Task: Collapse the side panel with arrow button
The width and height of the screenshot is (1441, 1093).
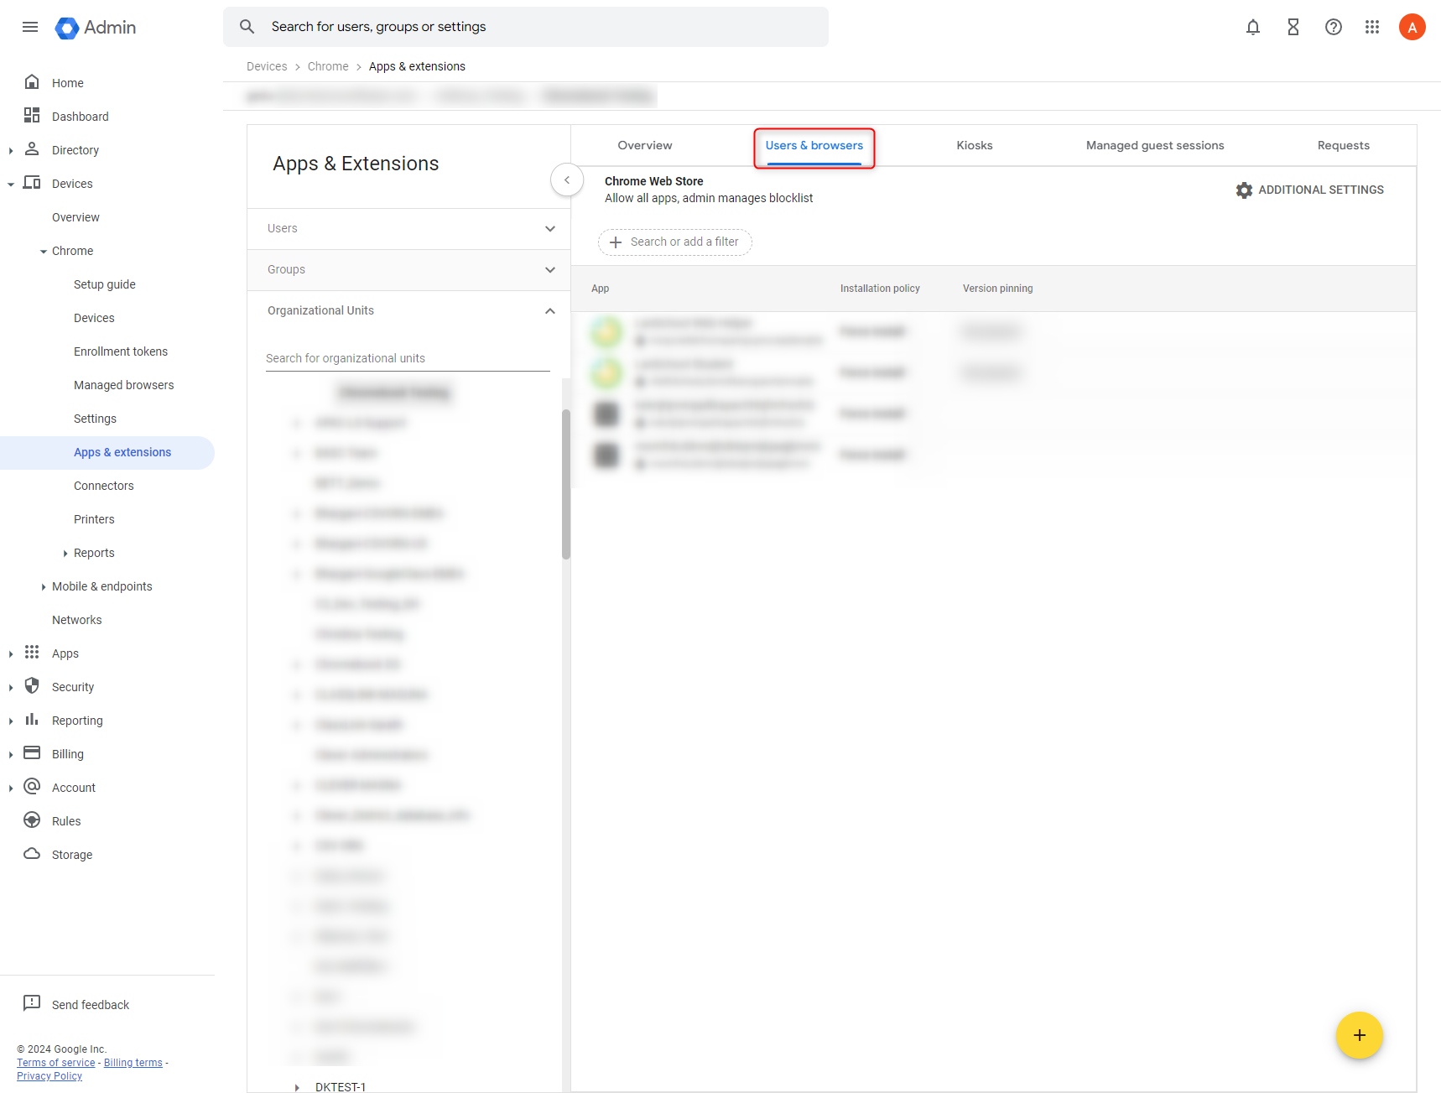Action: (x=567, y=180)
